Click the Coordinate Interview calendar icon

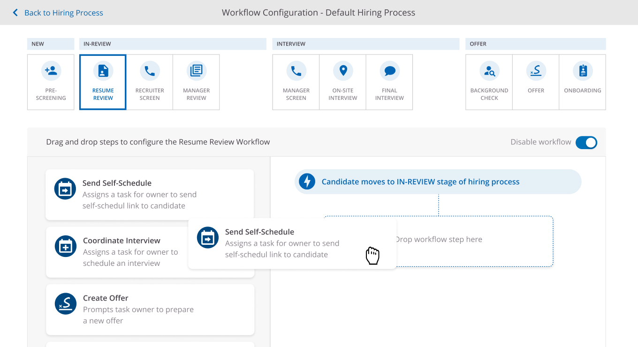[65, 247]
